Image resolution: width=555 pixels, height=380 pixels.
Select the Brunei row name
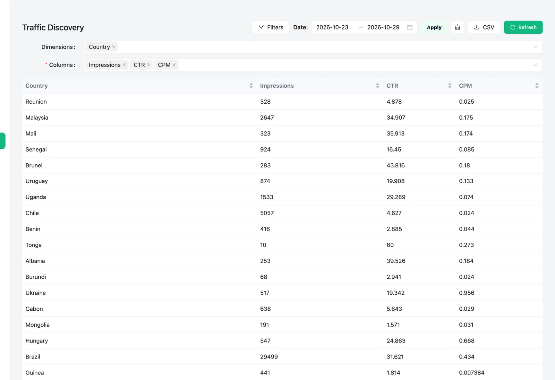point(34,165)
